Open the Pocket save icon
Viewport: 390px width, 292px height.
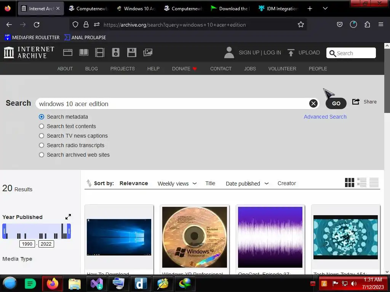tap(339, 24)
